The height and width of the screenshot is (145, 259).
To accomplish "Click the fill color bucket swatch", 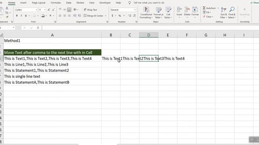I will tap(43, 16).
